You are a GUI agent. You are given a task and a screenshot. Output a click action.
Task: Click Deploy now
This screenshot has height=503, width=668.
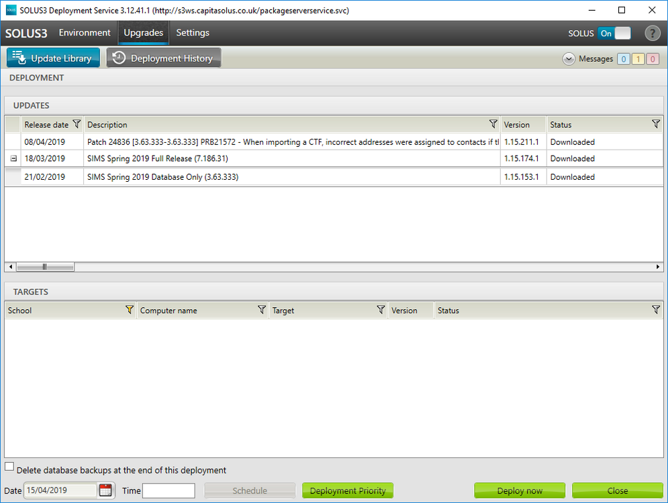[x=520, y=490]
